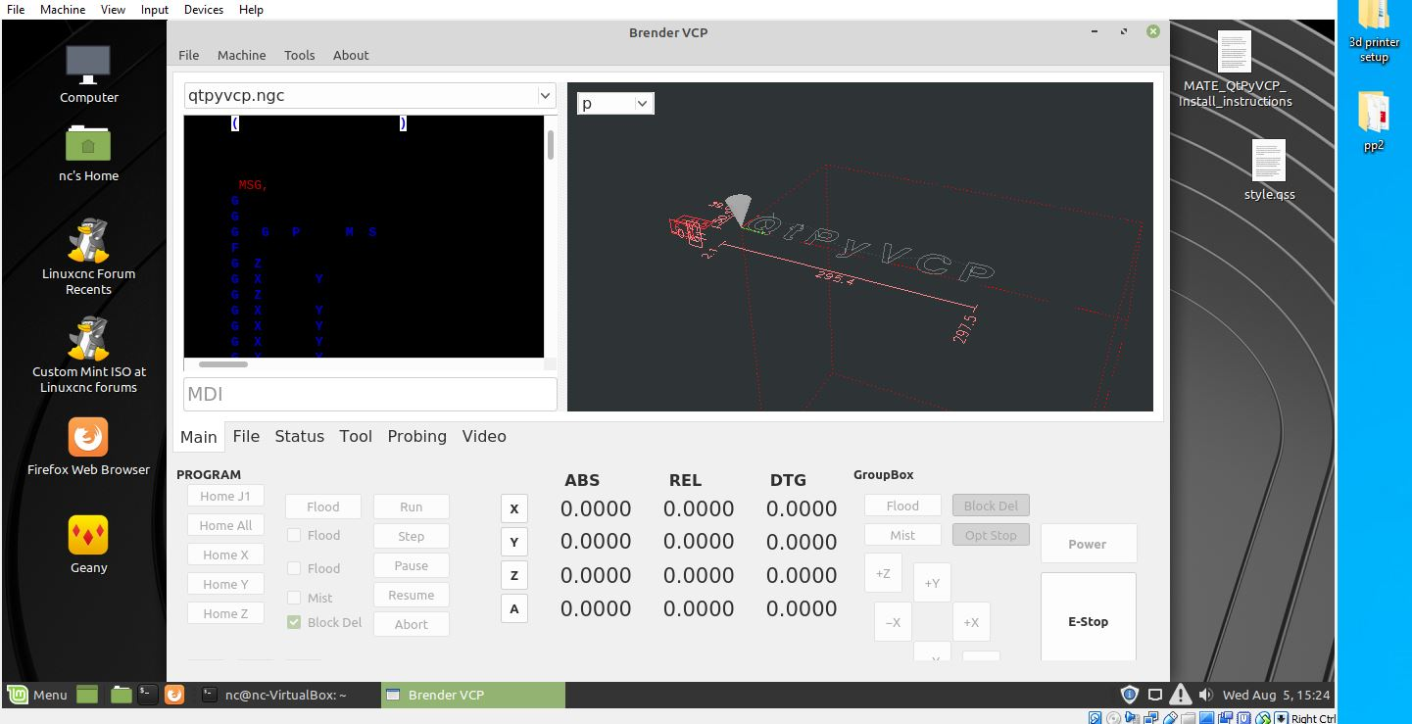Open the volume speaker tray icon
Screen dimensions: 1412x724
click(1205, 695)
